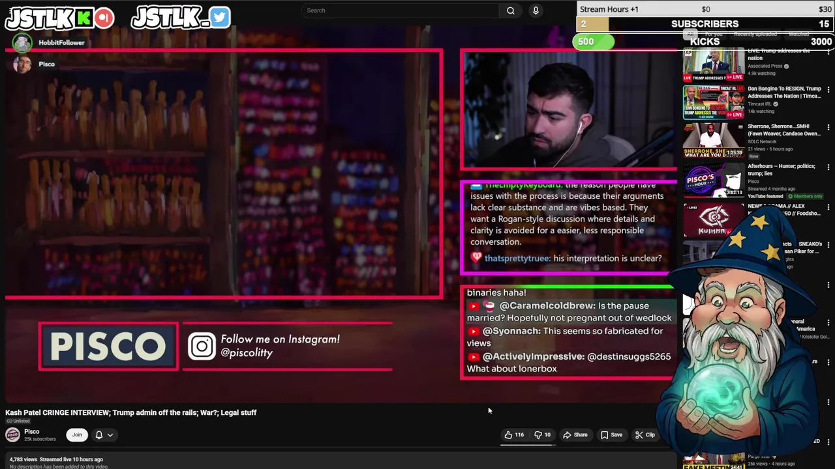Open the Kuihman live stream thumbnail
Screen dimensions: 835x469
(x=714, y=220)
